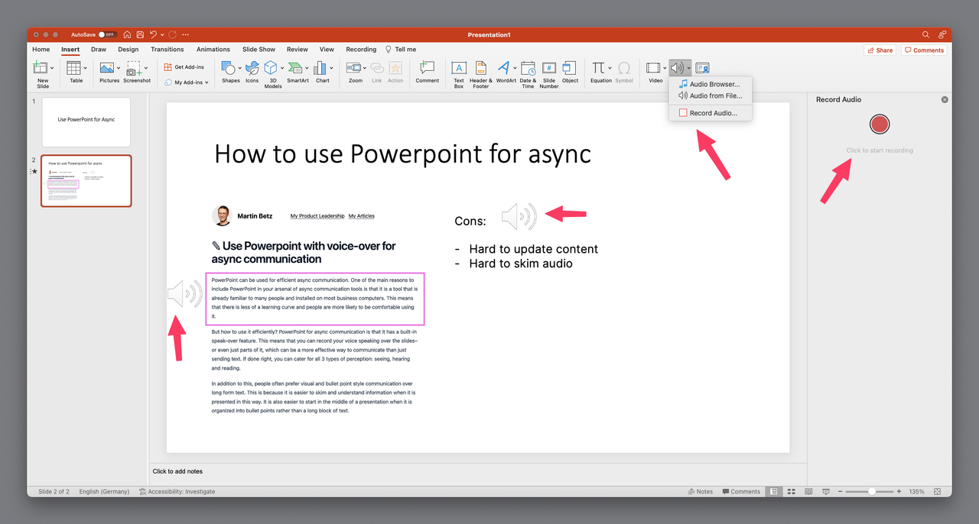979x524 pixels.
Task: Click Accessibility: Investigate in status bar
Action: click(x=177, y=491)
